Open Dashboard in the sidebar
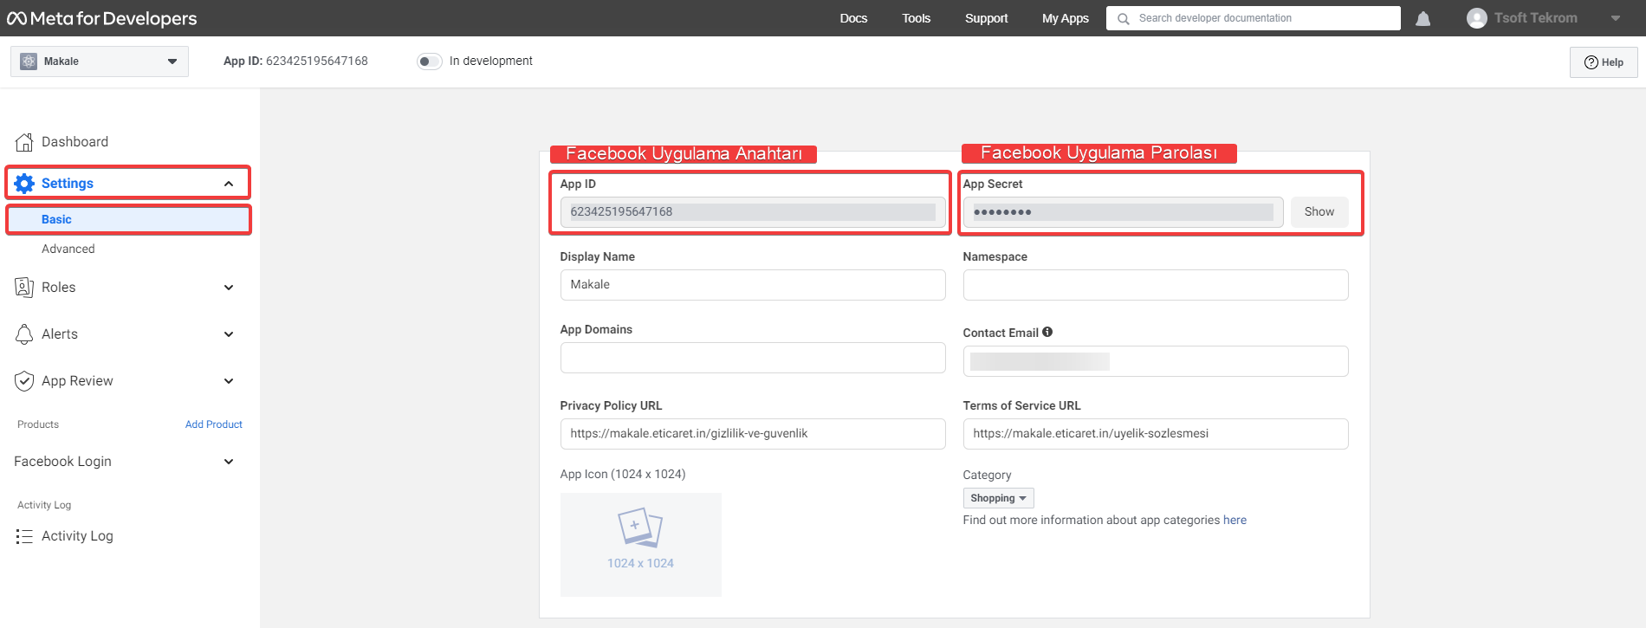The height and width of the screenshot is (628, 1646). tap(75, 142)
